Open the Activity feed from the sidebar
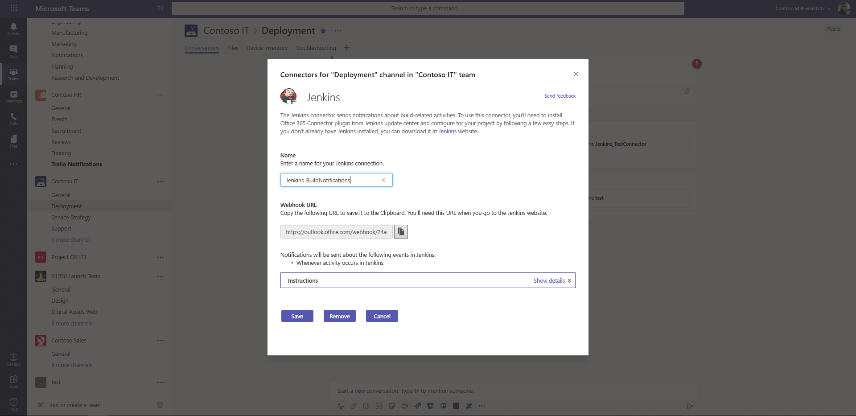 coord(13,29)
